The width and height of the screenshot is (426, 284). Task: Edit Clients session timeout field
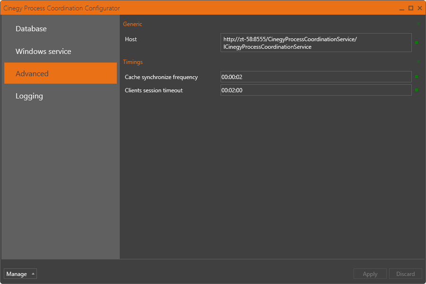[x=316, y=90]
